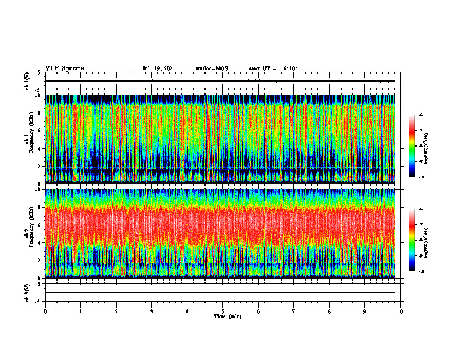451x349 pixels.
Task: Click the ch.1 color bar log(PSD) label
Action: (427, 149)
